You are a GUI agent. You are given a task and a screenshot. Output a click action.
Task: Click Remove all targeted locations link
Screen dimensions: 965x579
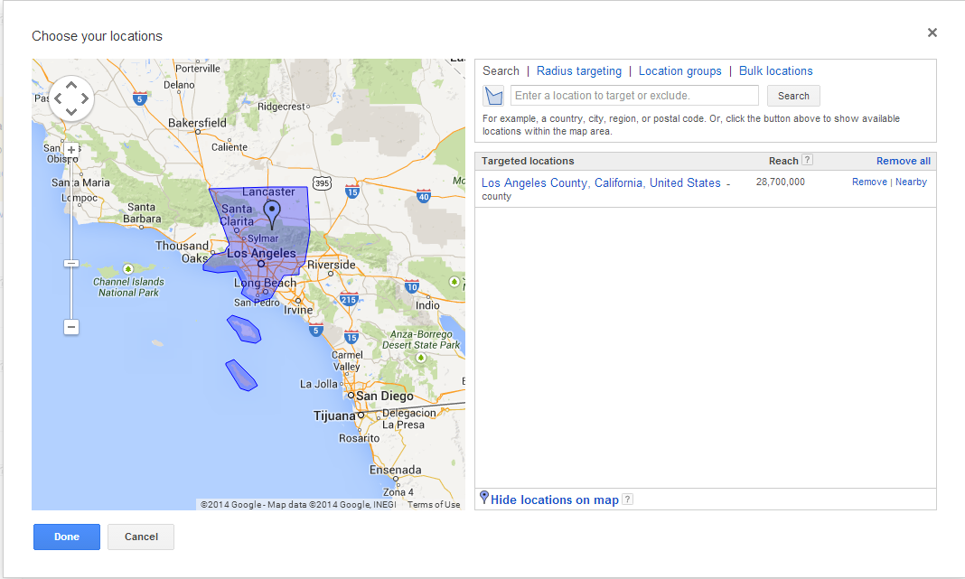(x=903, y=161)
